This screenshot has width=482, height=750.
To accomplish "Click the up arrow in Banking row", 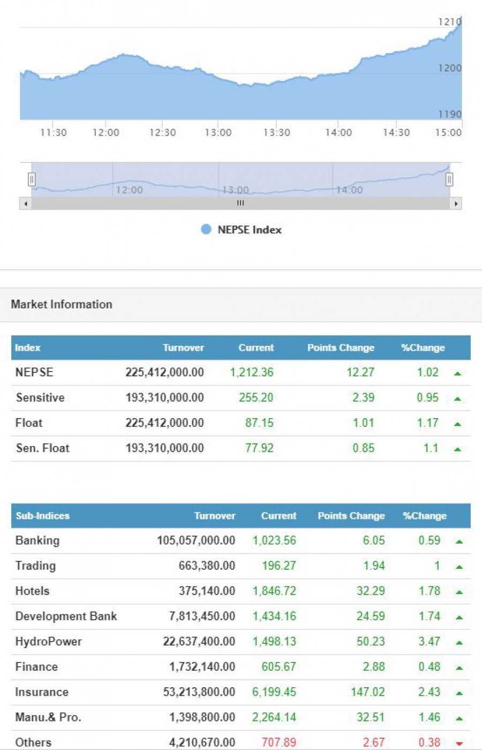I will pyautogui.click(x=459, y=541).
